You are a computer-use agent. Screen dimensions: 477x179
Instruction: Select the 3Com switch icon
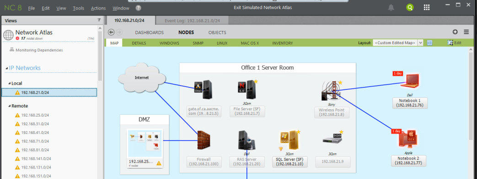click(x=332, y=139)
